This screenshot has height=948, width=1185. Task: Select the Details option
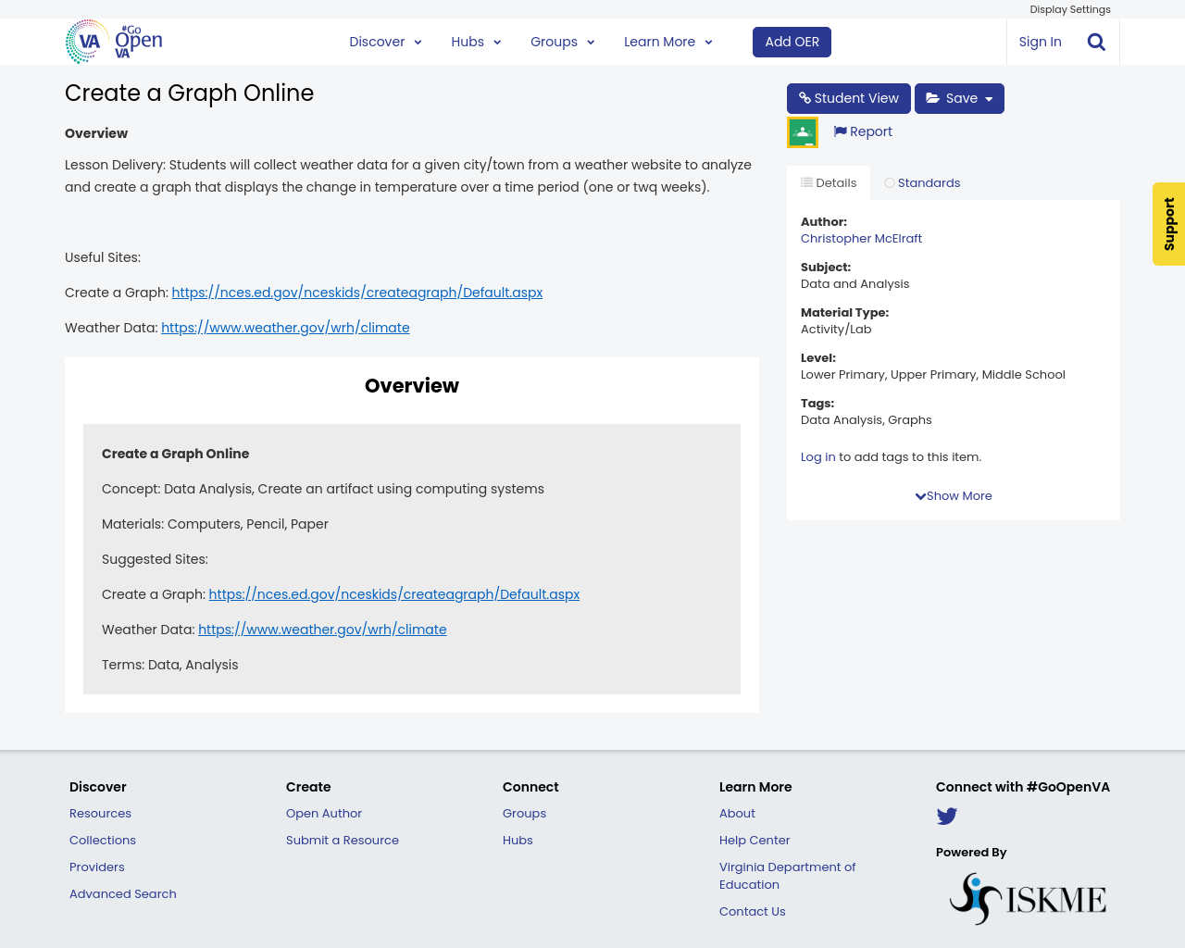[828, 181]
